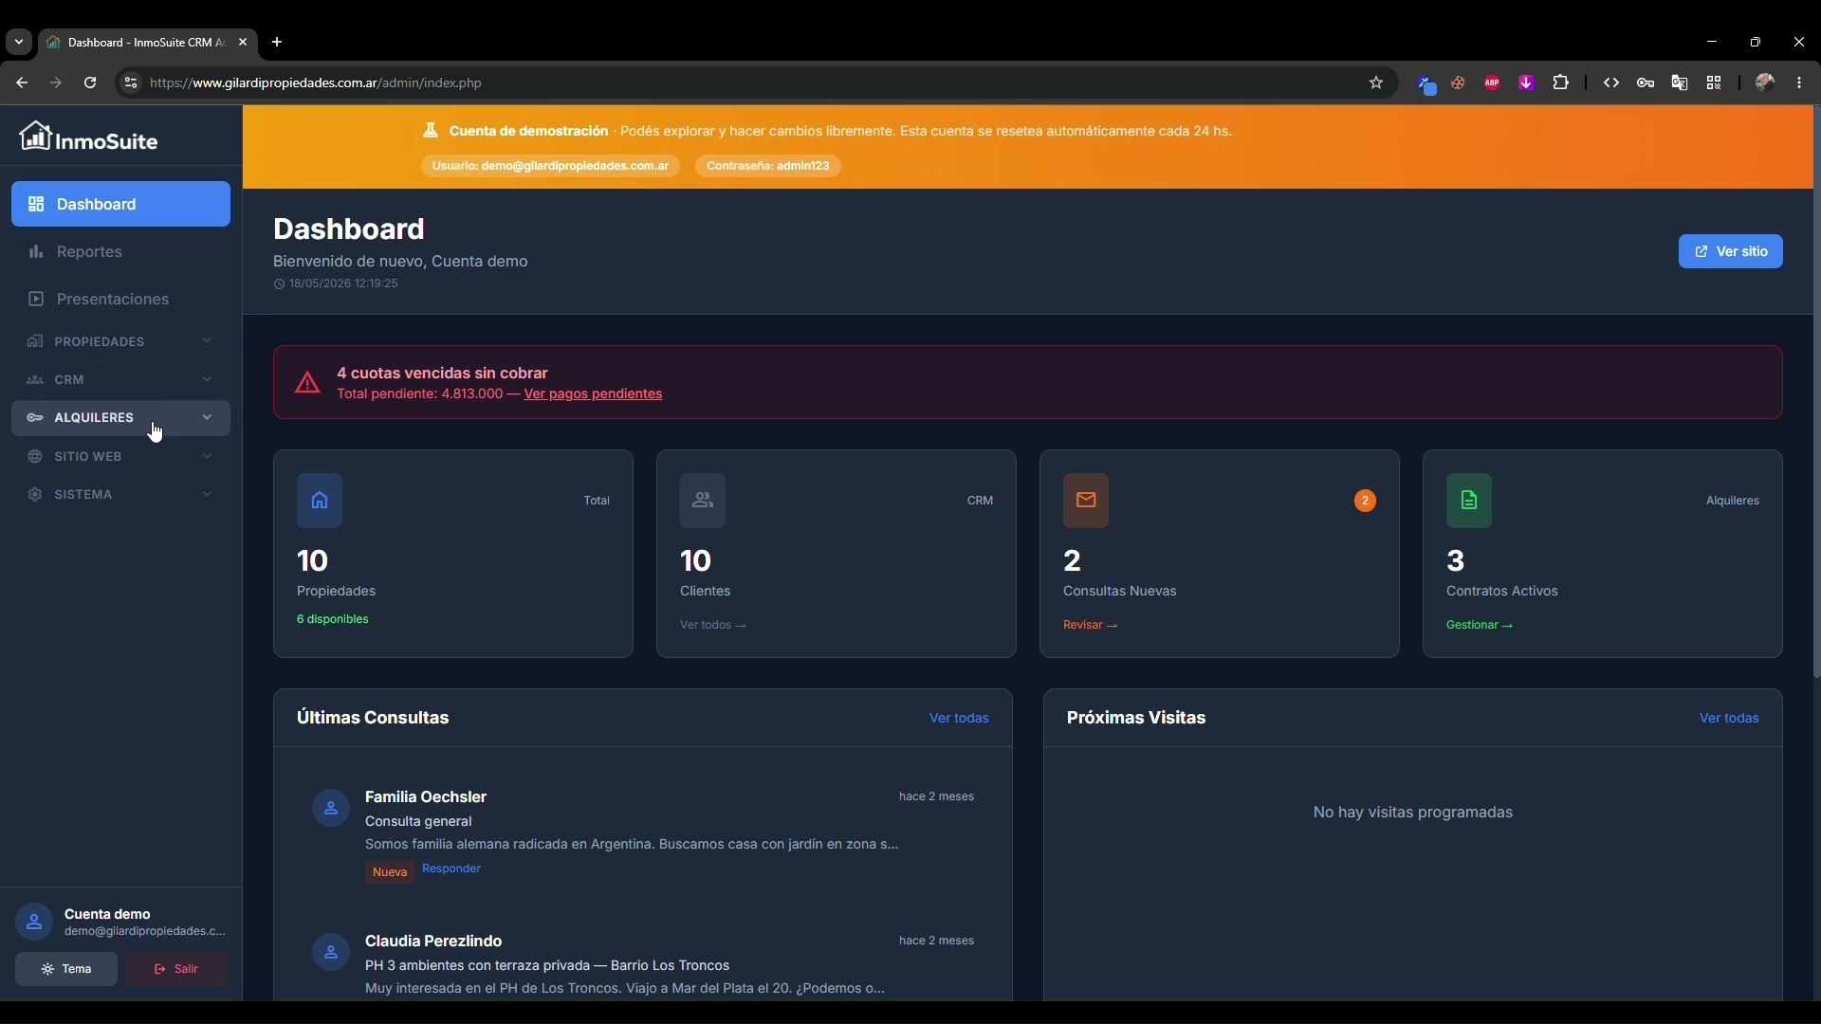This screenshot has width=1821, height=1024.
Task: Open Revisar link under Consultas Nuevas
Action: pyautogui.click(x=1091, y=625)
